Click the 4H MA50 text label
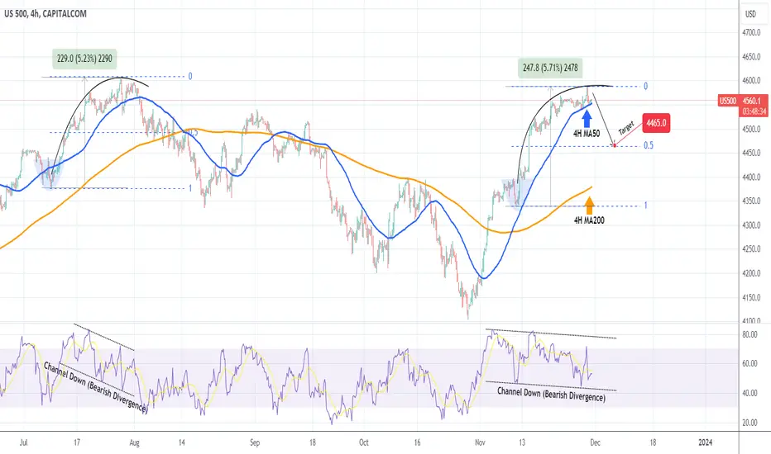 coord(587,134)
